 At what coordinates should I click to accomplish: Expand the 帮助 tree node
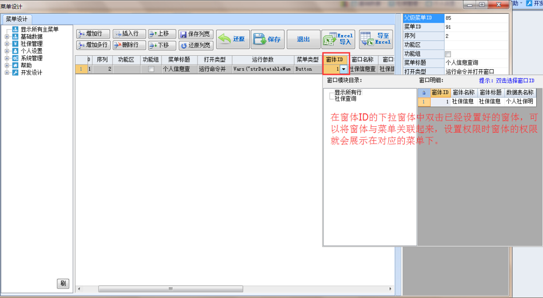pyautogui.click(x=7, y=65)
